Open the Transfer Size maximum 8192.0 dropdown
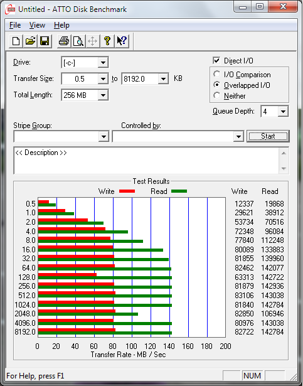The height and width of the screenshot is (386, 303). [163, 79]
